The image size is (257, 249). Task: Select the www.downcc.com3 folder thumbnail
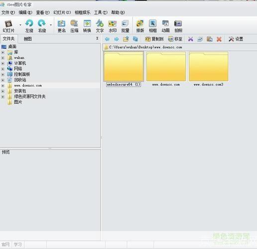point(208,66)
